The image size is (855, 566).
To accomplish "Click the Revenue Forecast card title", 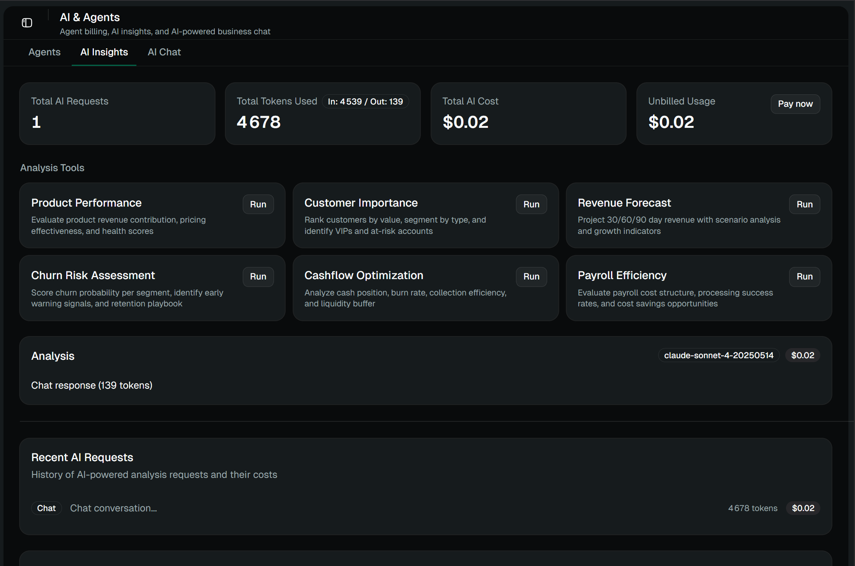I will 624,203.
